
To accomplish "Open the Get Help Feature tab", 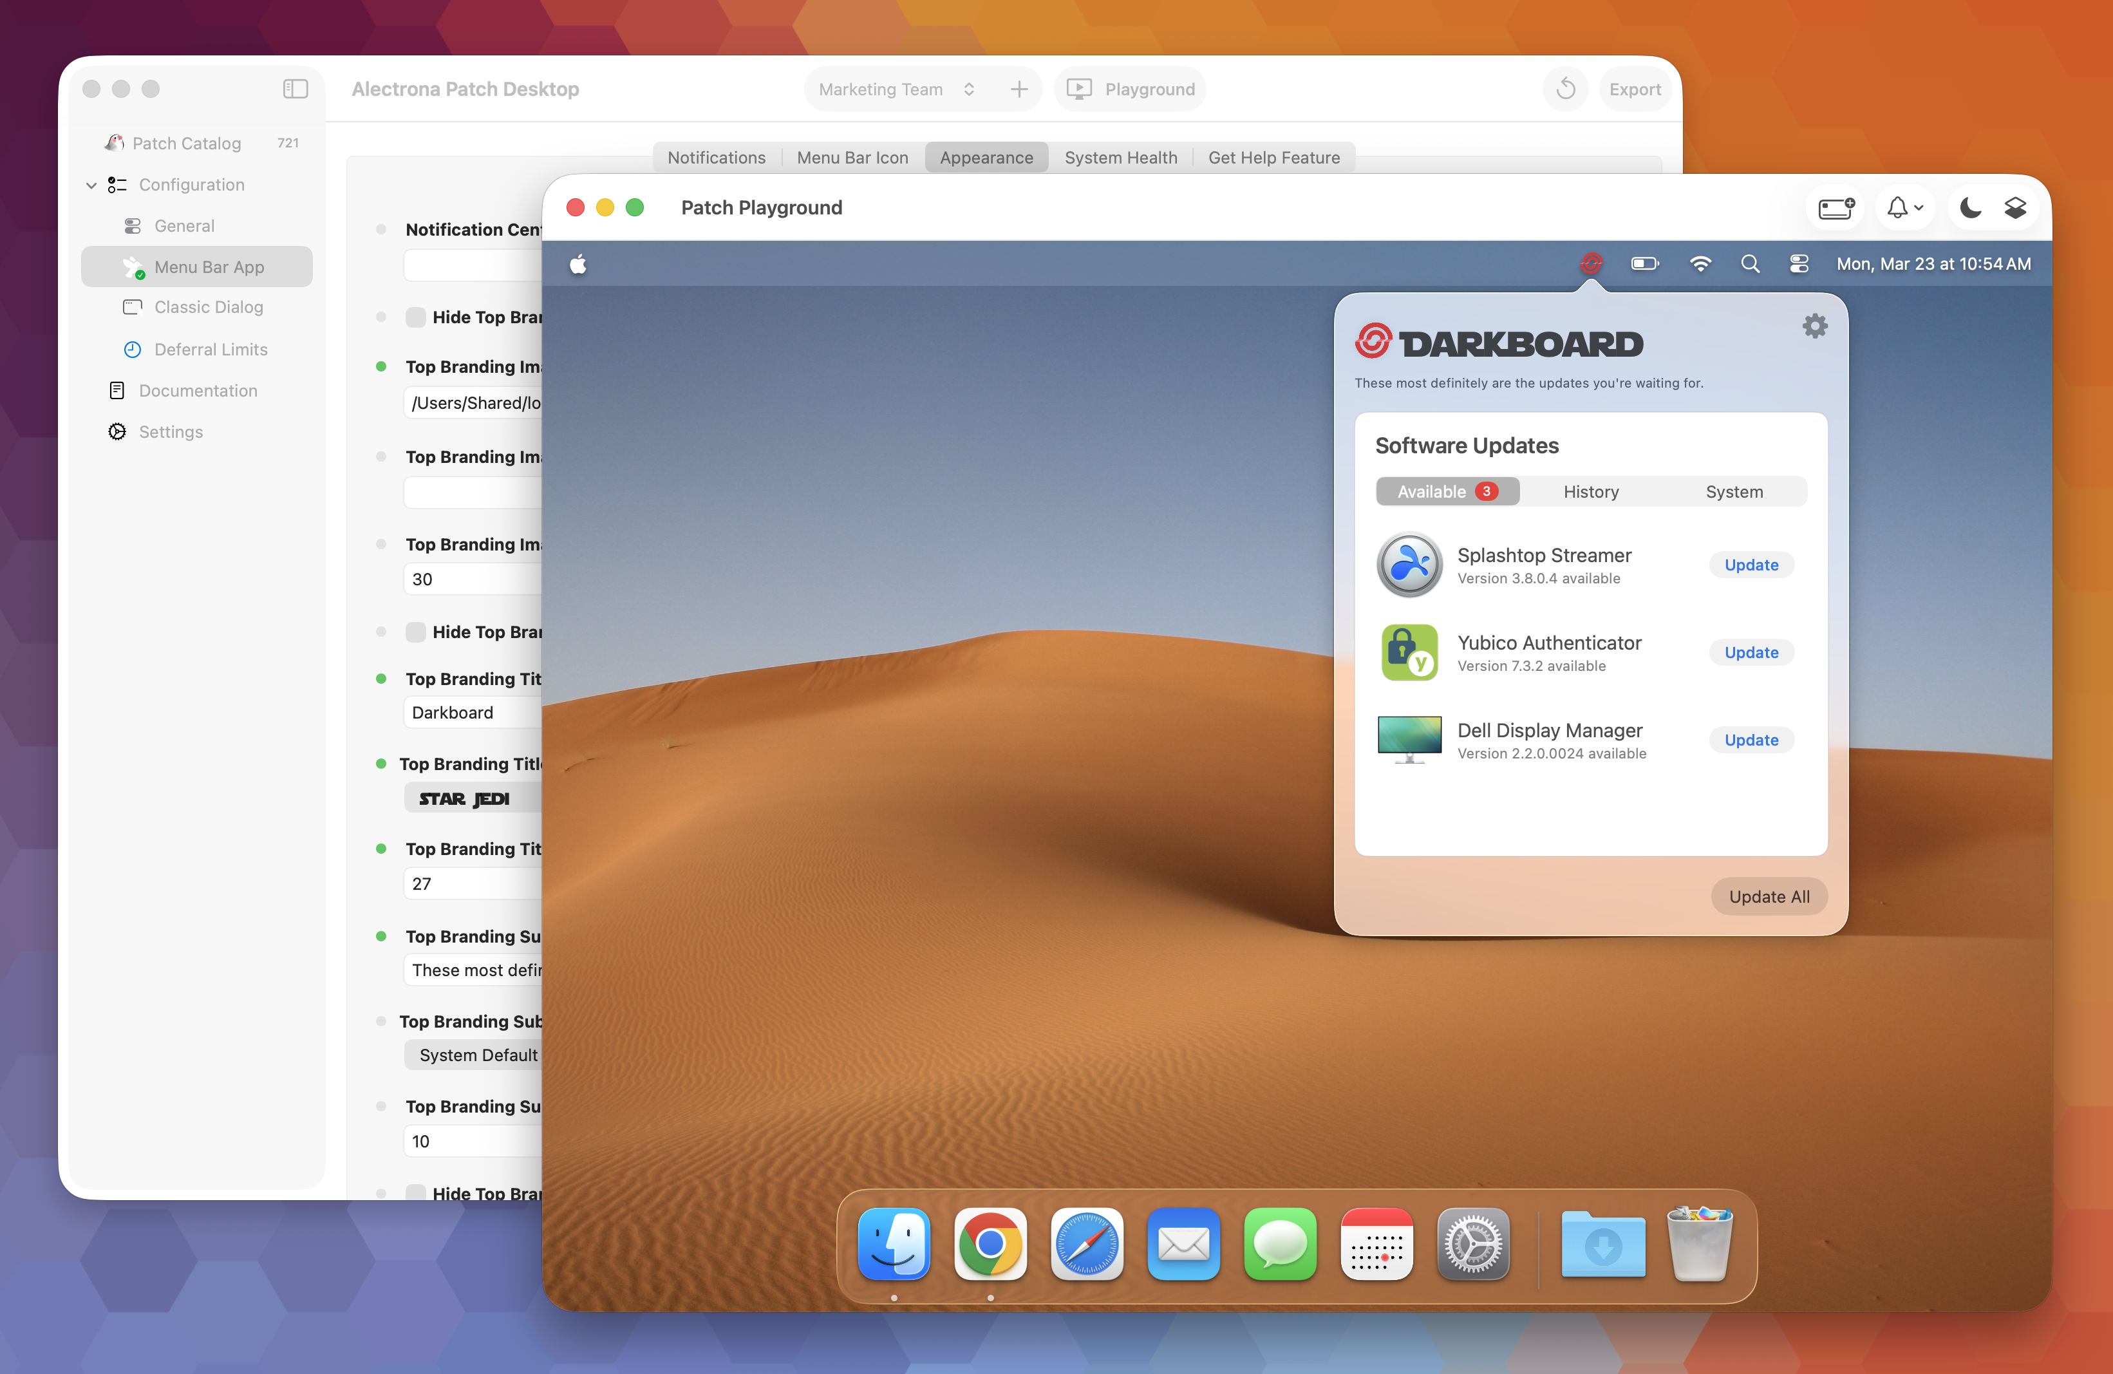I will pyautogui.click(x=1274, y=157).
